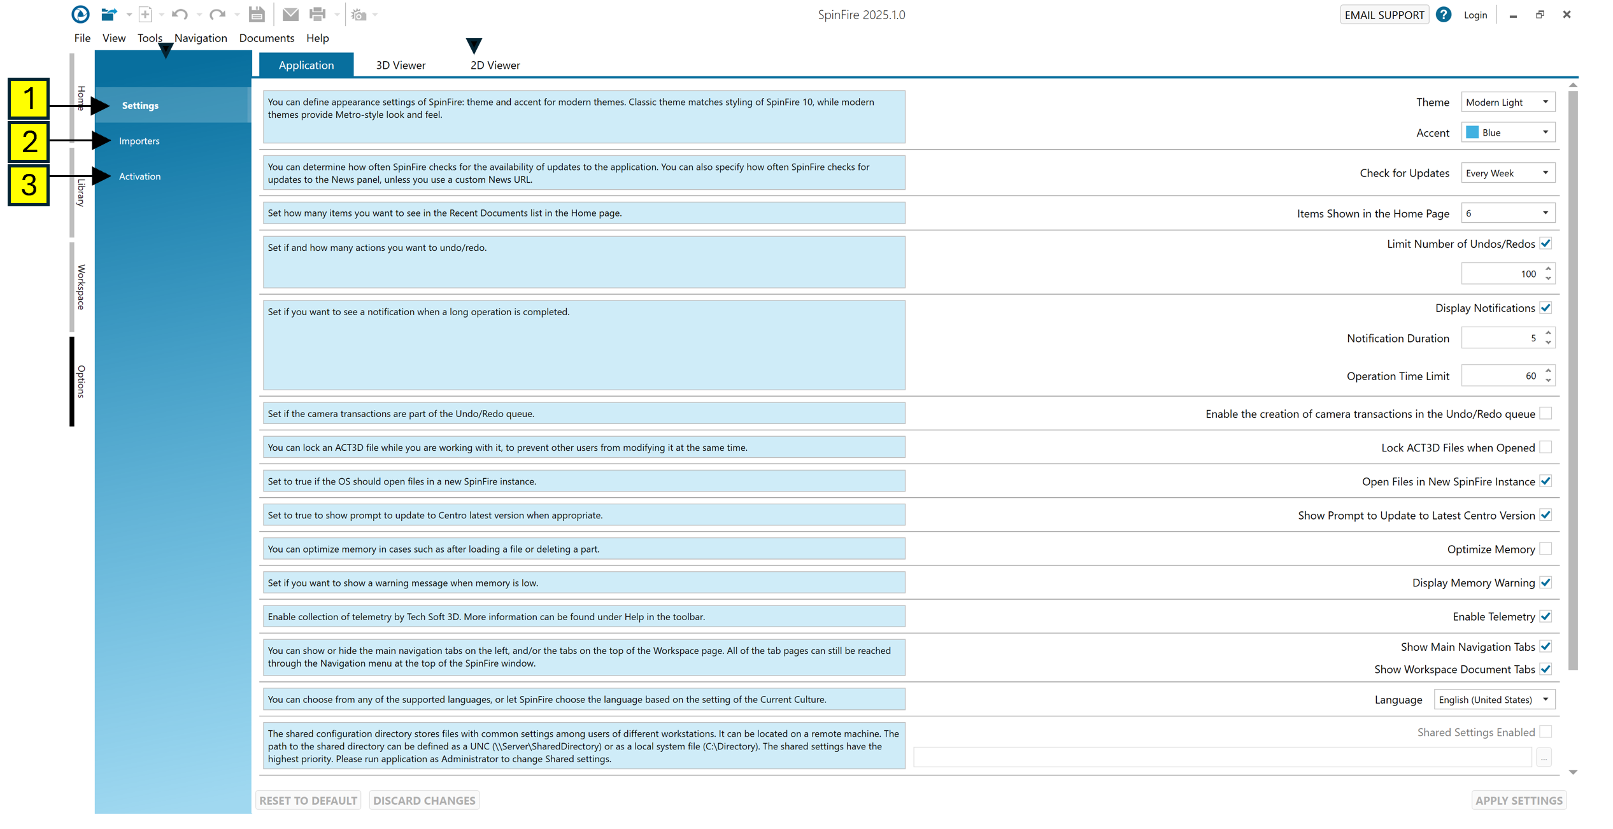Screen dimensions: 1613x829
Task: Open the Language dropdown
Action: pyautogui.click(x=1494, y=699)
